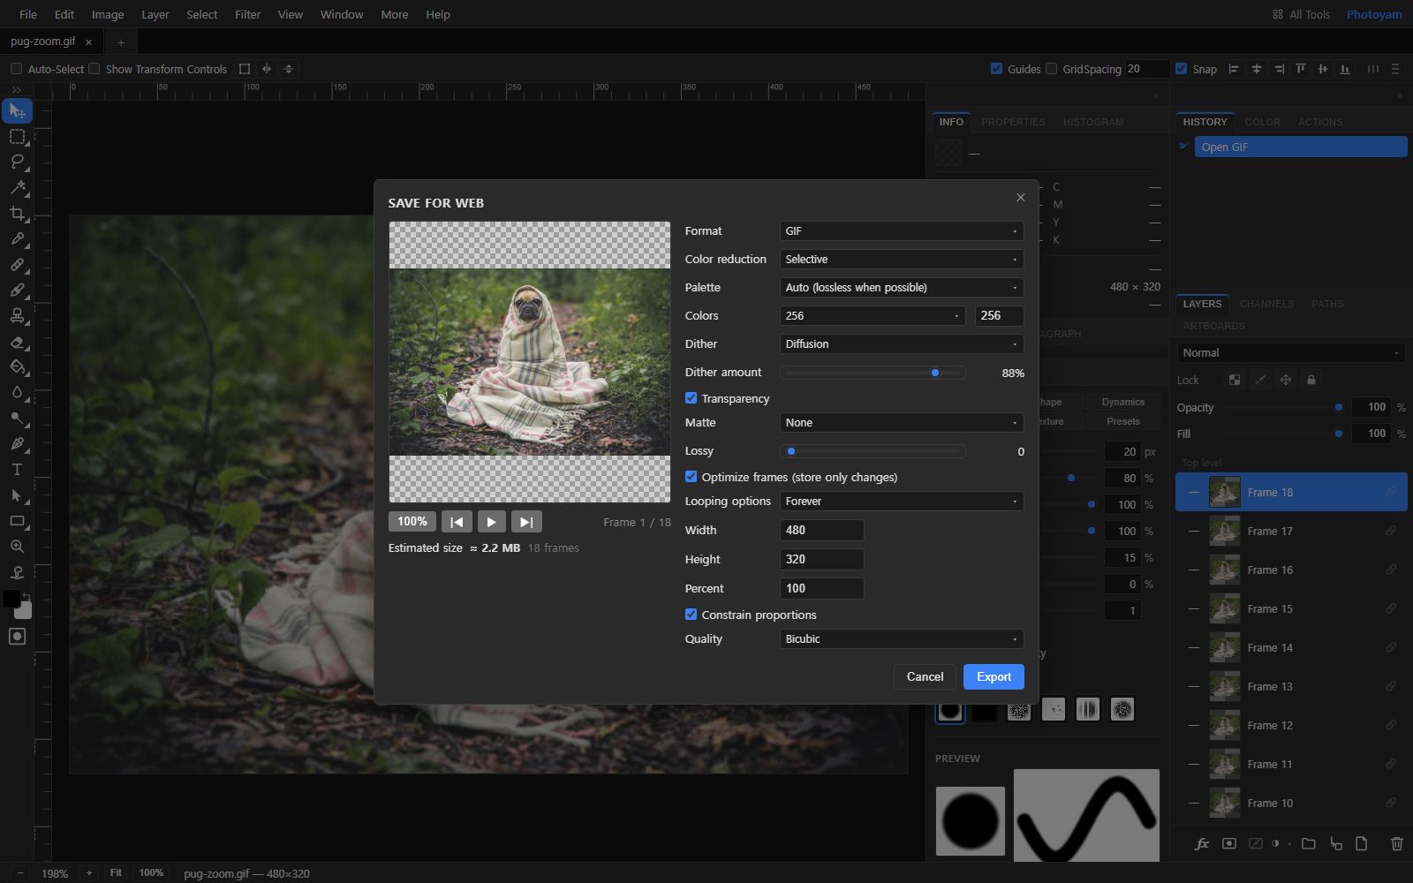The height and width of the screenshot is (883, 1413).
Task: Open the Palette dropdown
Action: pyautogui.click(x=901, y=287)
